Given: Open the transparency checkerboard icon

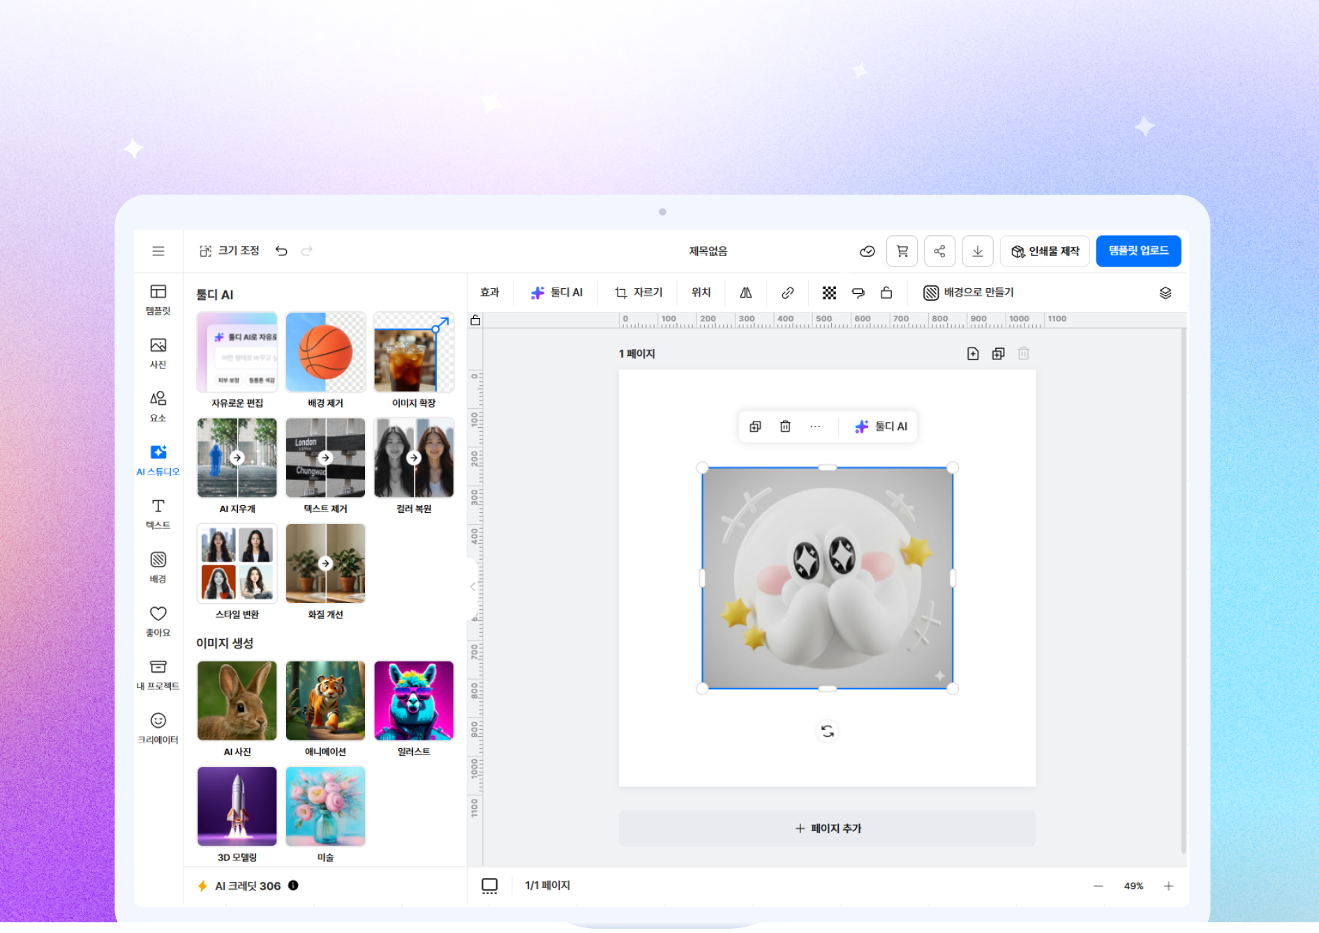Looking at the screenshot, I should pos(829,293).
